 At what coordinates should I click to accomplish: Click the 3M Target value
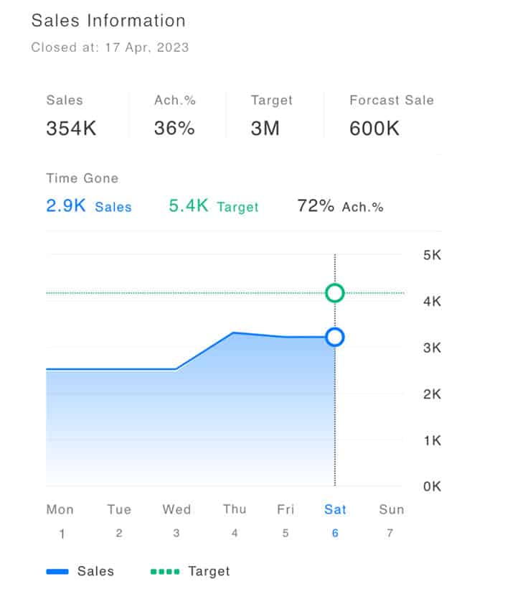pyautogui.click(x=265, y=129)
